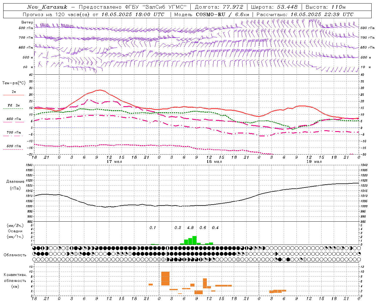Click the Рассчитано: 16.05.2025 22:39 UTC timestamp
This screenshot has width=376, height=301.
click(x=305, y=14)
